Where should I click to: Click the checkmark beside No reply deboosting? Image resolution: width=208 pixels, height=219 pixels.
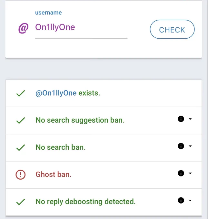click(21, 202)
